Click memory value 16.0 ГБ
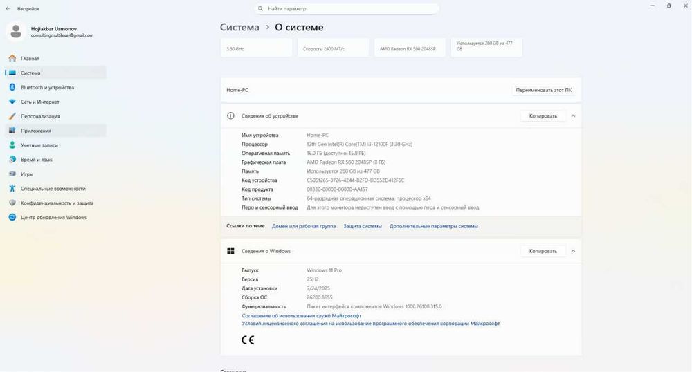This screenshot has height=372, width=692. click(336, 154)
